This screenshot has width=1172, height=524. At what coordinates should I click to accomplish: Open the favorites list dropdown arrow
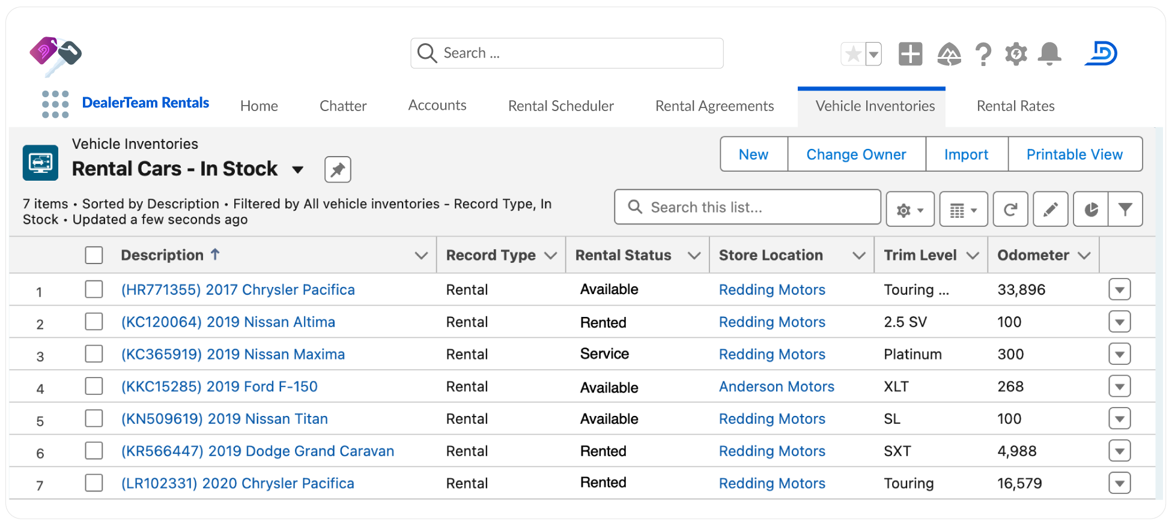(x=873, y=54)
